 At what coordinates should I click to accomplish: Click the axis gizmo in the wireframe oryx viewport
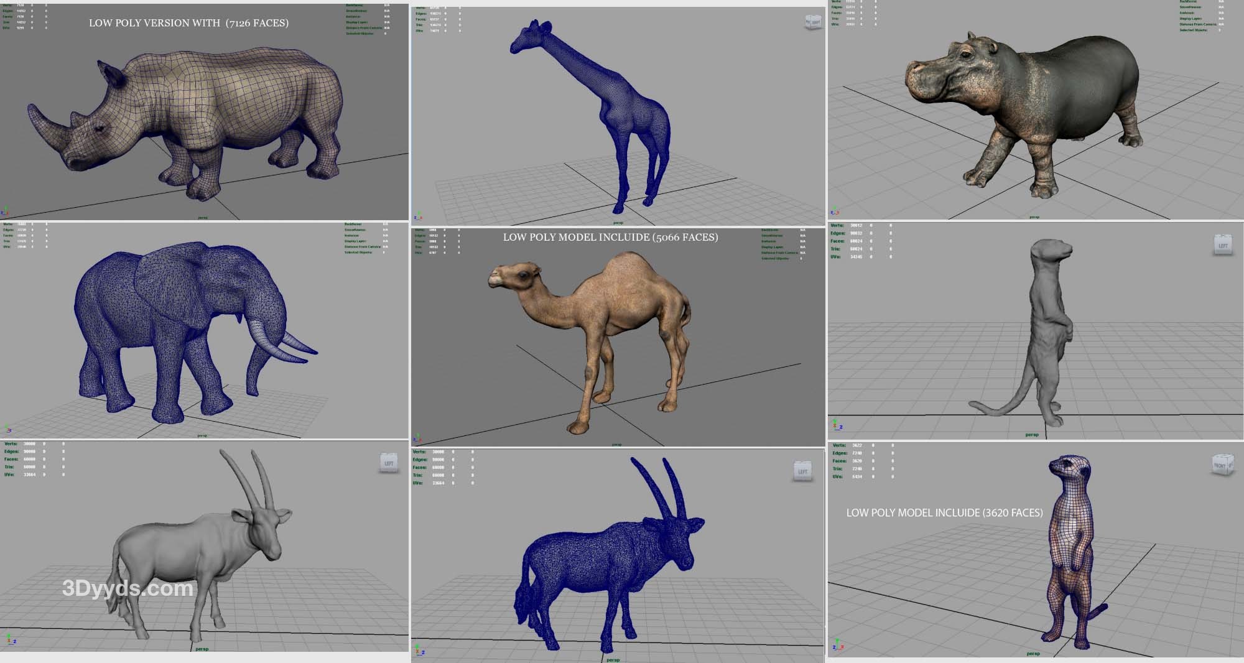coord(419,651)
